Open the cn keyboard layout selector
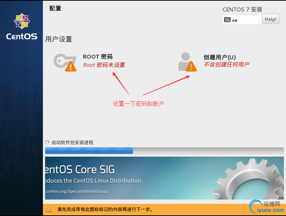This screenshot has height=216, width=286. 242,20
